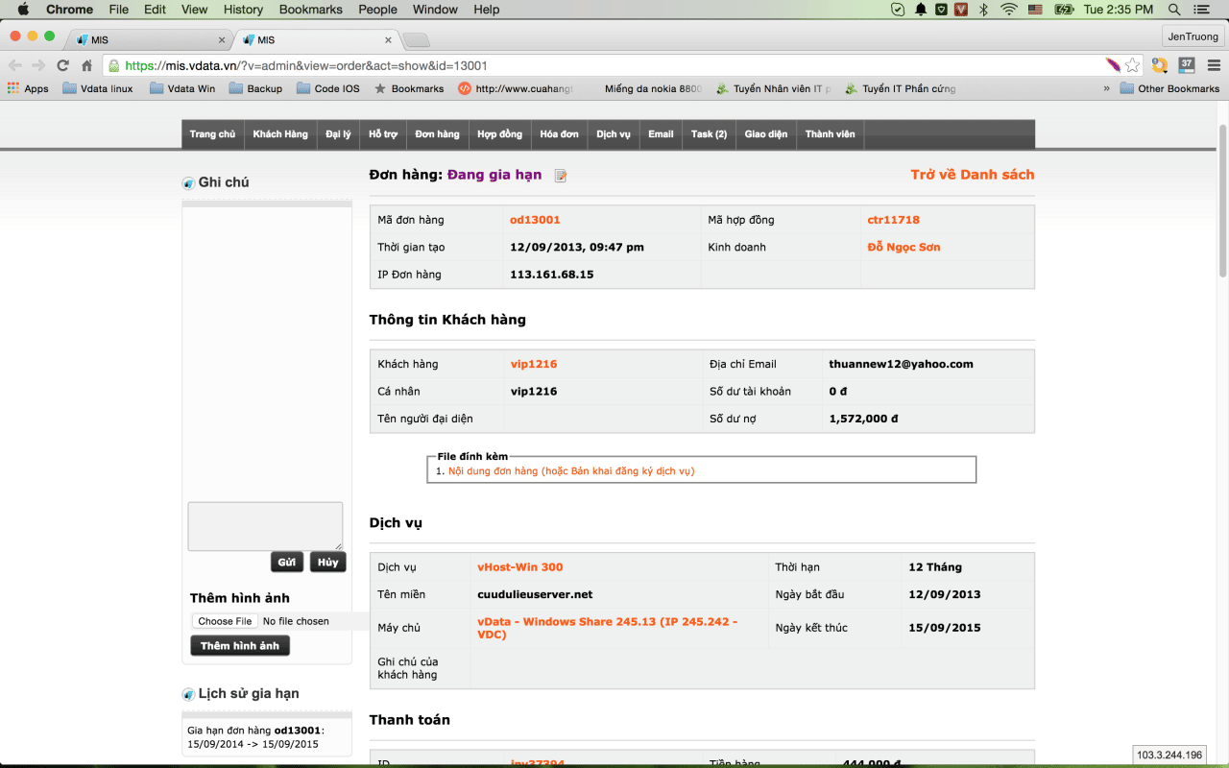Expand the hidden bookmarks overflow chevron
Image resolution: width=1229 pixels, height=768 pixels.
[x=1107, y=88]
